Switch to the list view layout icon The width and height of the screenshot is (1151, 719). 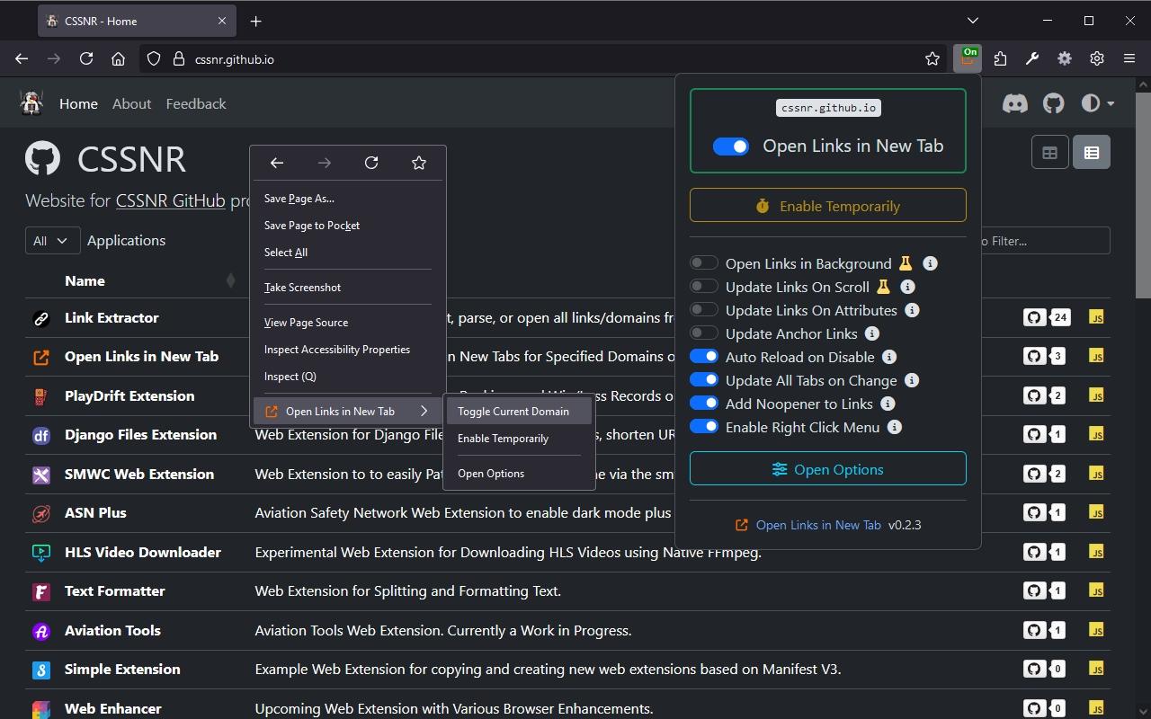click(x=1092, y=153)
